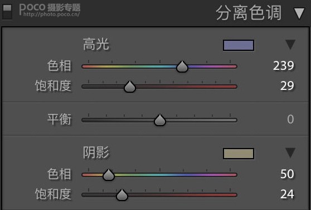Expand the 阴影 disclosure triangle

tap(290, 152)
